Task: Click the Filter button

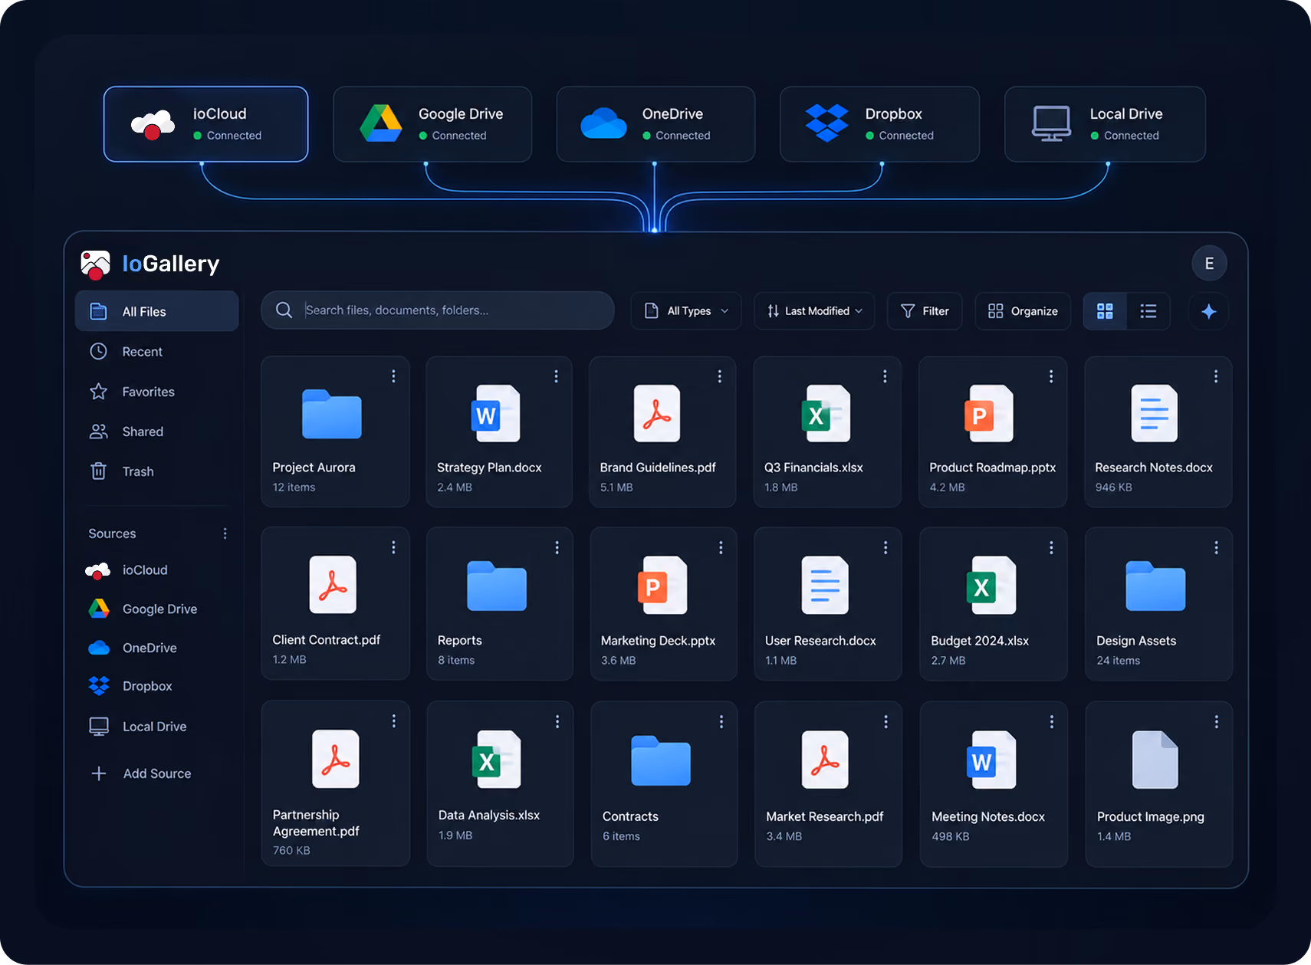Action: pos(925,311)
